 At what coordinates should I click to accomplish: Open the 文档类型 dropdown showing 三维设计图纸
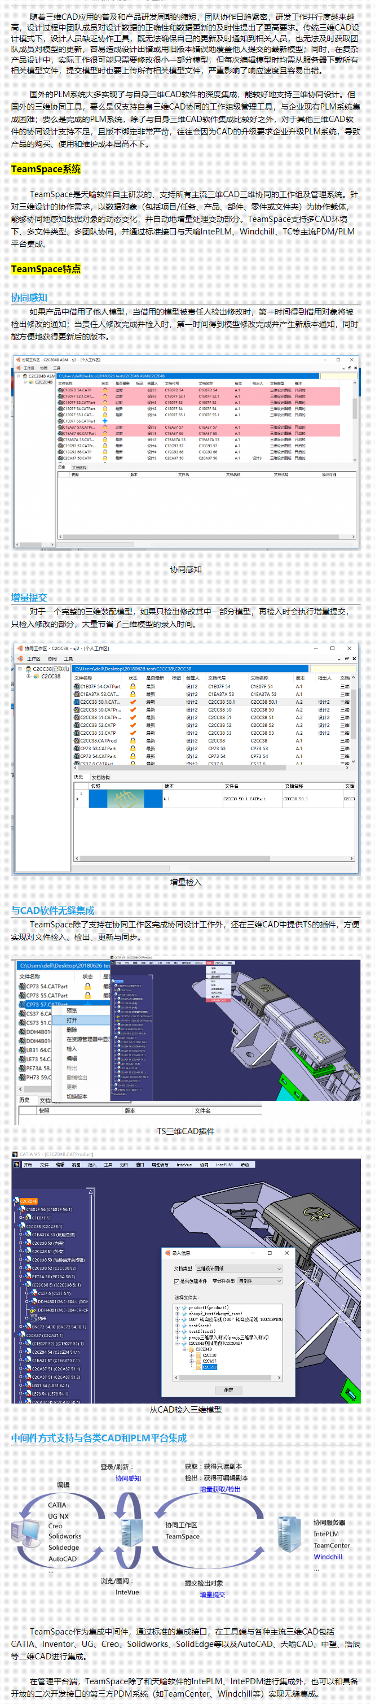pyautogui.click(x=239, y=1269)
